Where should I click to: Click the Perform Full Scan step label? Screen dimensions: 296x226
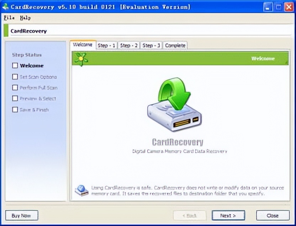[38, 88]
